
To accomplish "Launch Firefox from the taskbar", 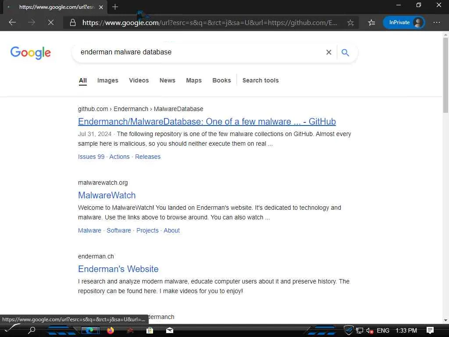I will [110, 330].
